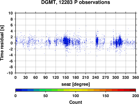Click the outlier point near 210 degrees above 5

(x=86, y=26)
